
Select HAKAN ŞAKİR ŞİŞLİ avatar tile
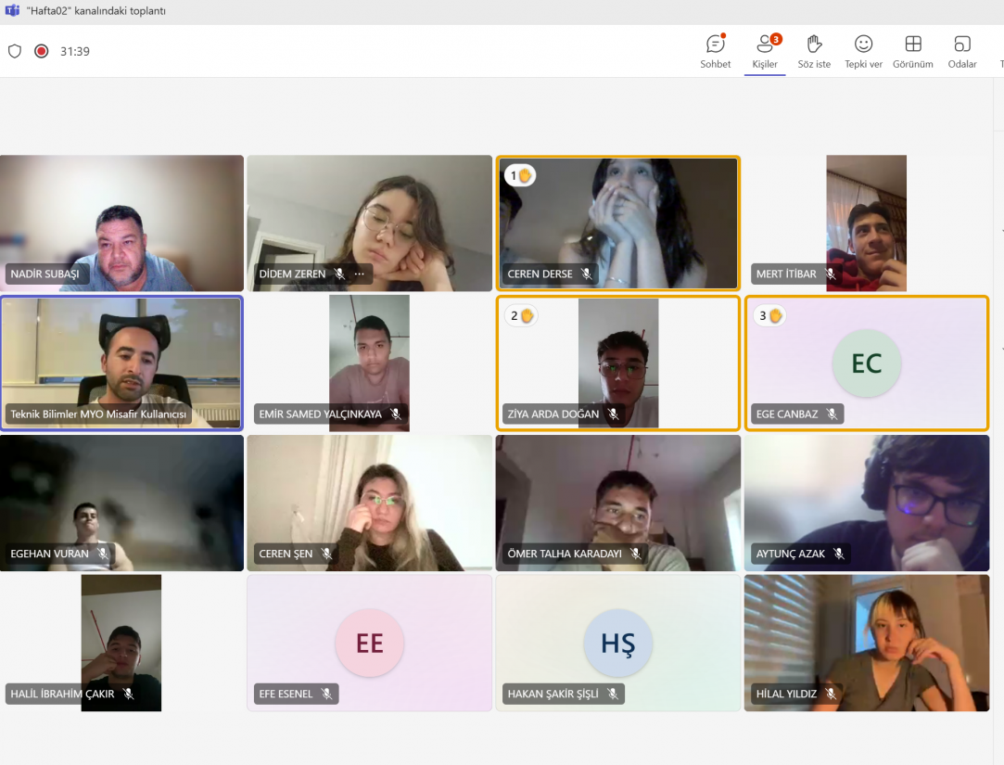pos(618,643)
